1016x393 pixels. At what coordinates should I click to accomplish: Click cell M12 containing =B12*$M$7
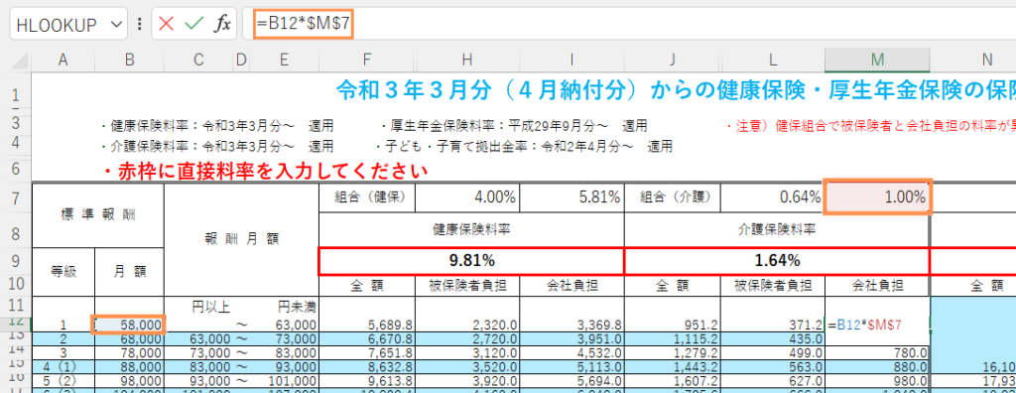click(x=877, y=325)
